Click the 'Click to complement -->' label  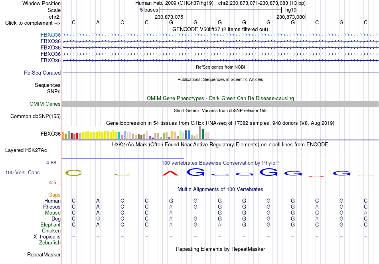pos(33,23)
